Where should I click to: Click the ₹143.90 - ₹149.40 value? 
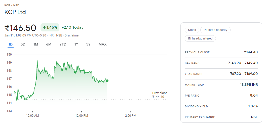point(243,63)
